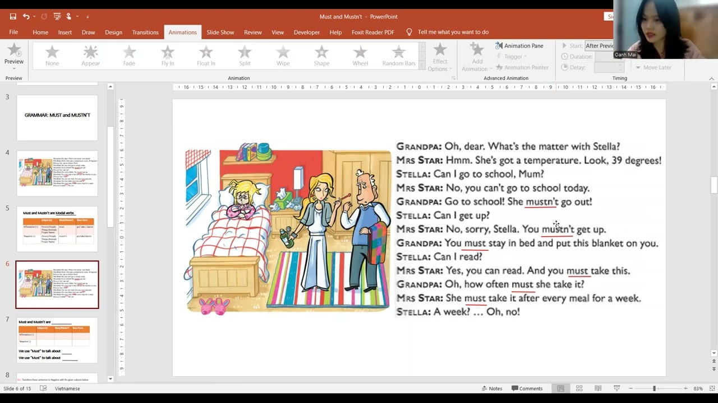Open the Undo history dropdown arrow
The image size is (718, 403).
(x=34, y=17)
